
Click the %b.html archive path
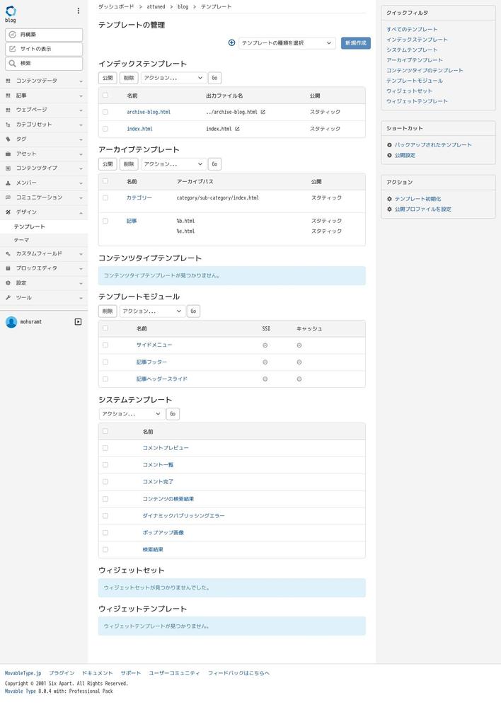tap(186, 221)
